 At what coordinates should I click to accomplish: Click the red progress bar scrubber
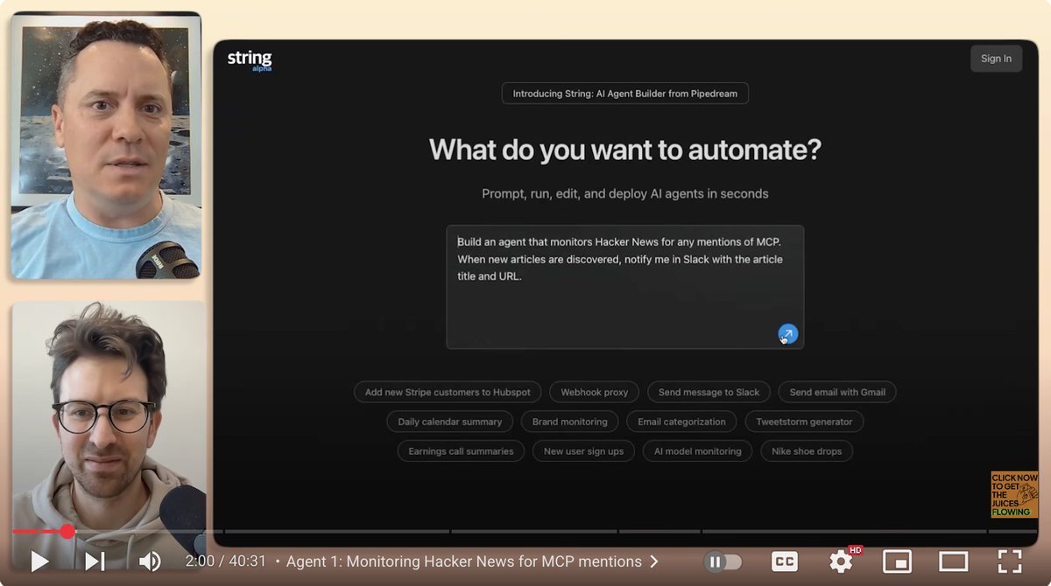(x=67, y=531)
